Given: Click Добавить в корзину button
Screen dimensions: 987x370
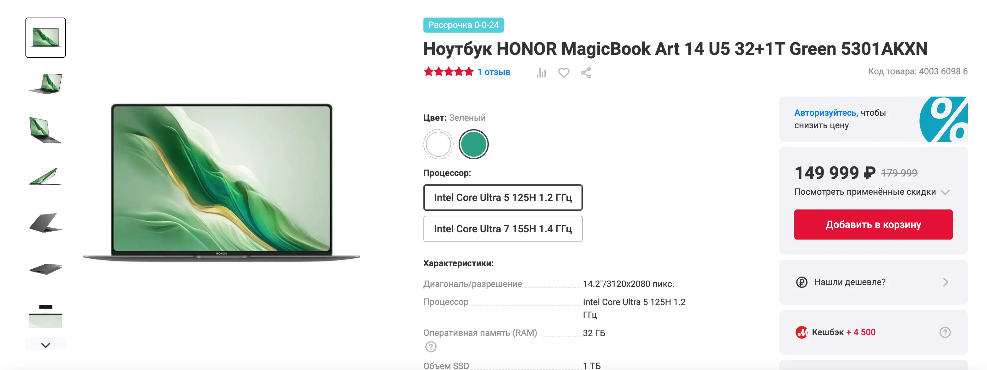Looking at the screenshot, I should point(873,225).
